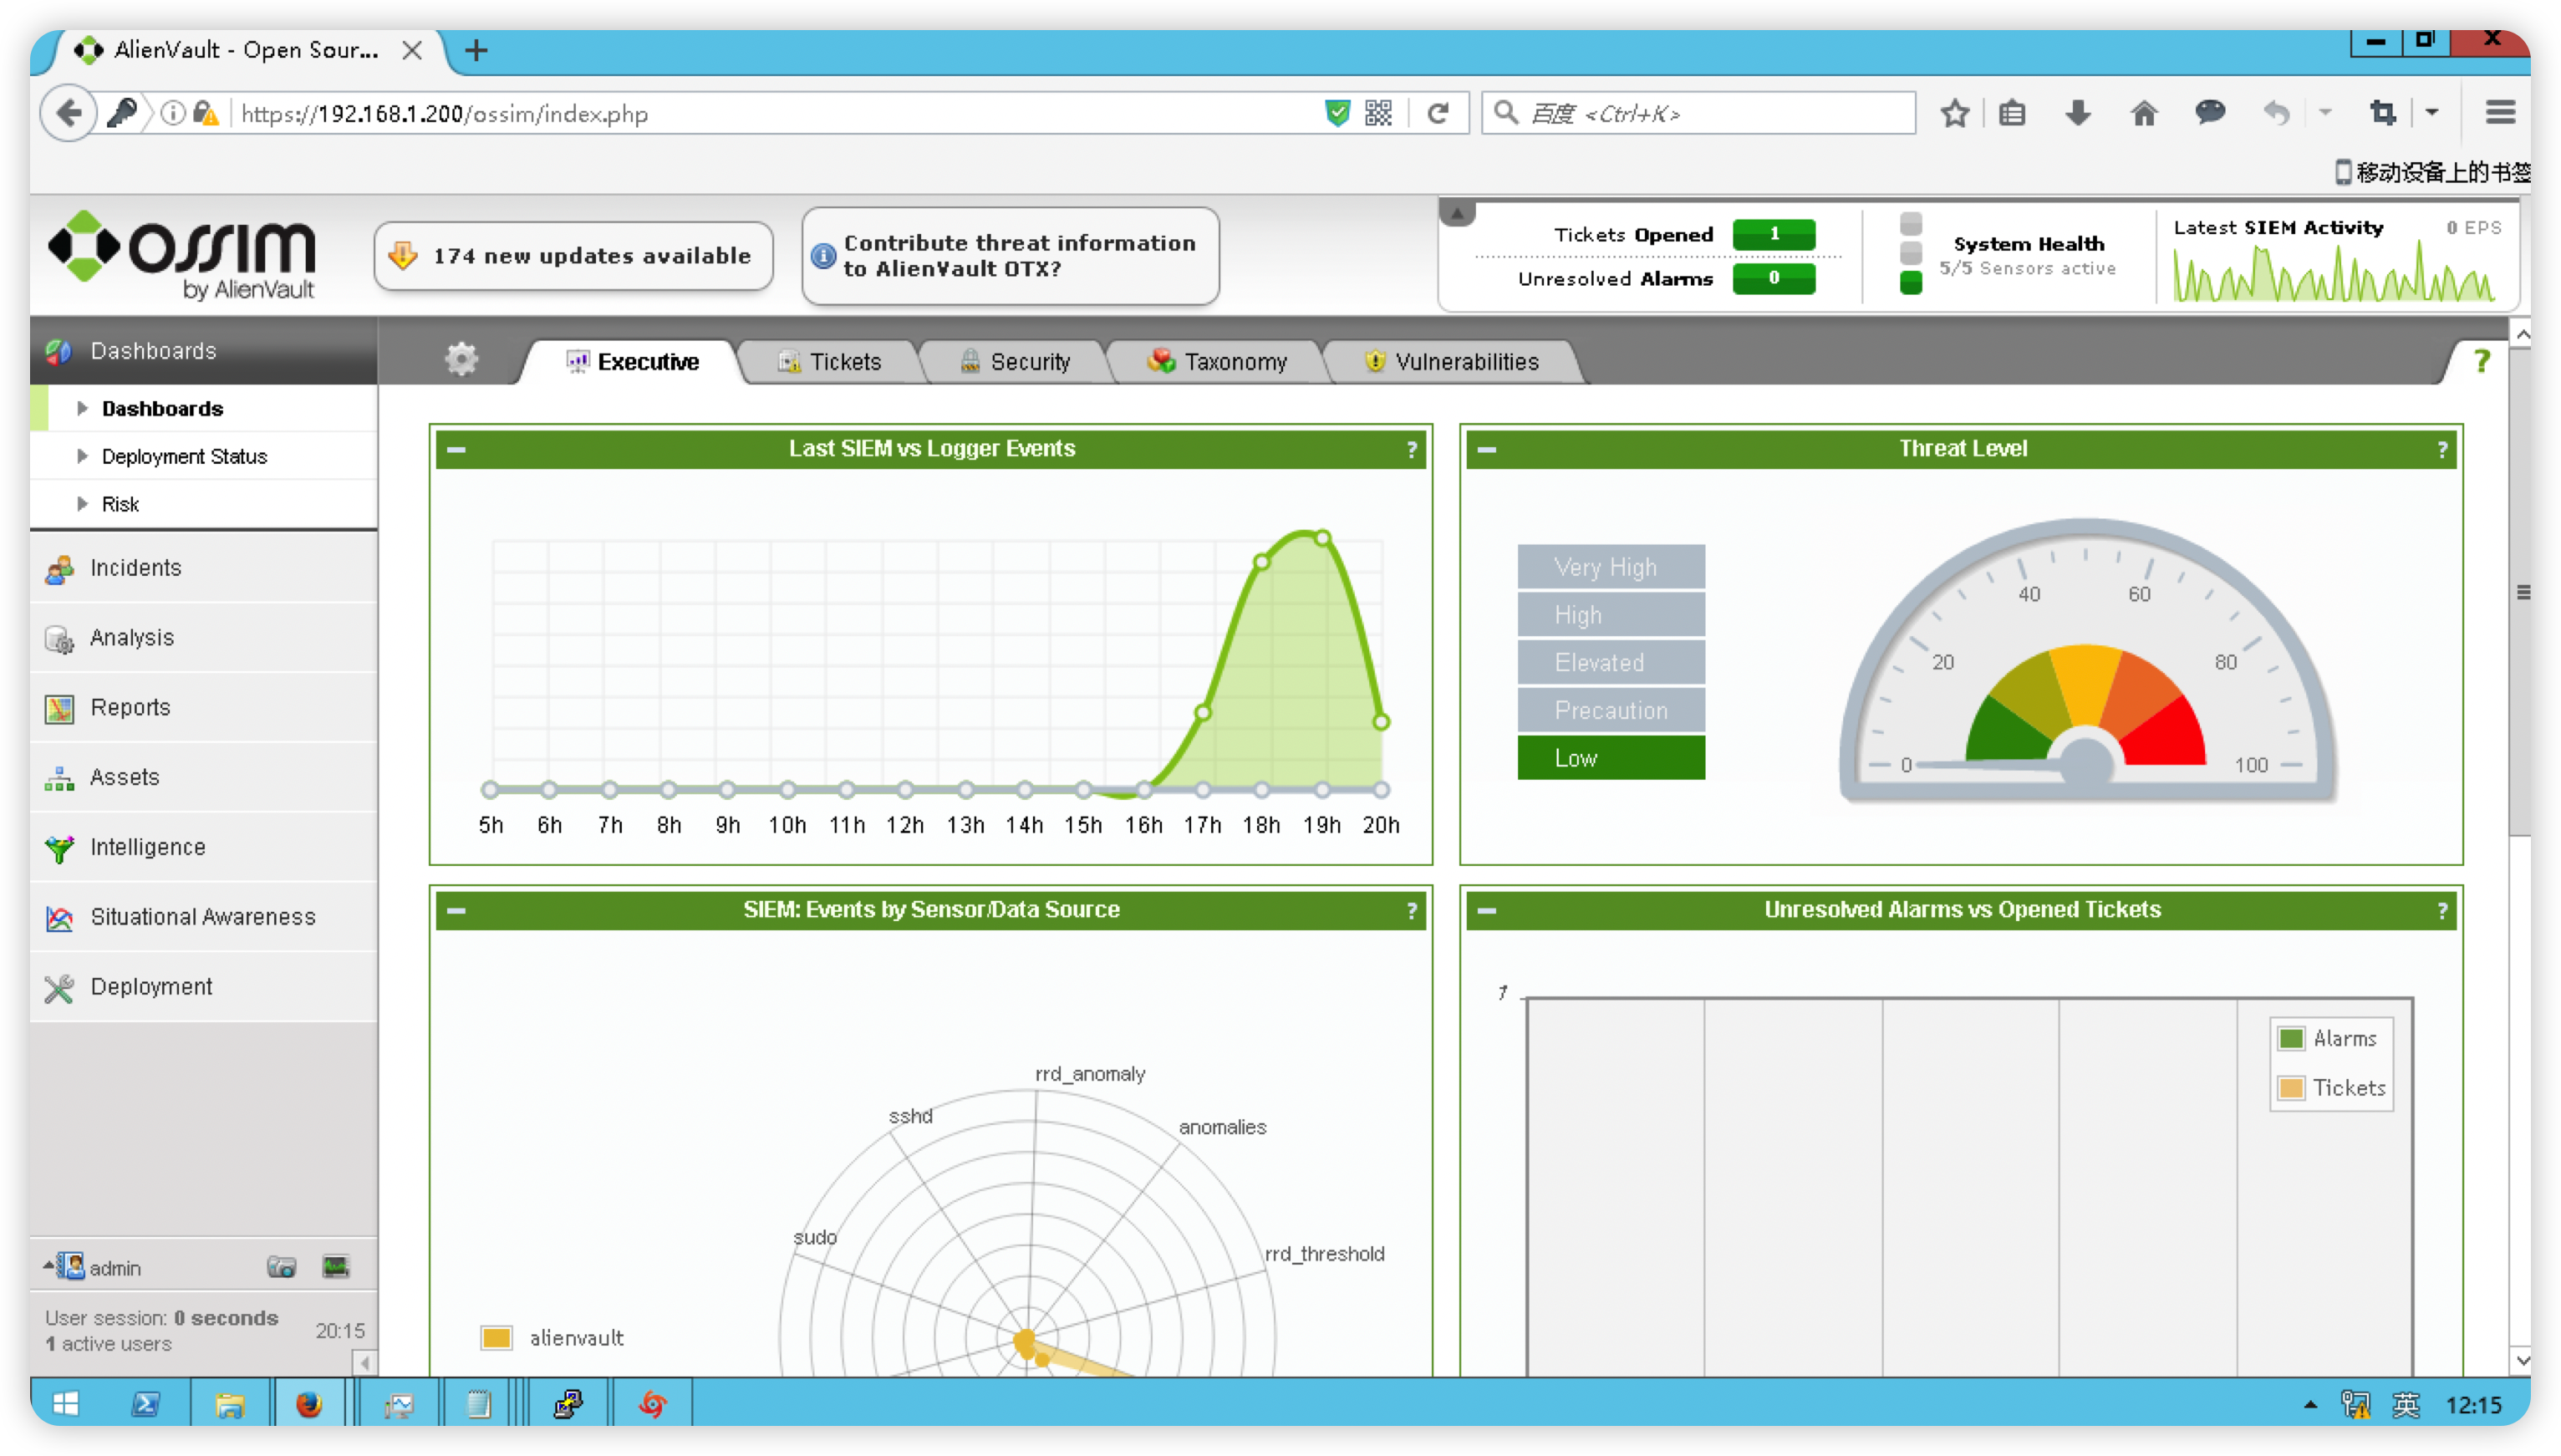
Task: Click the camera icon beside admin
Action: [x=281, y=1267]
